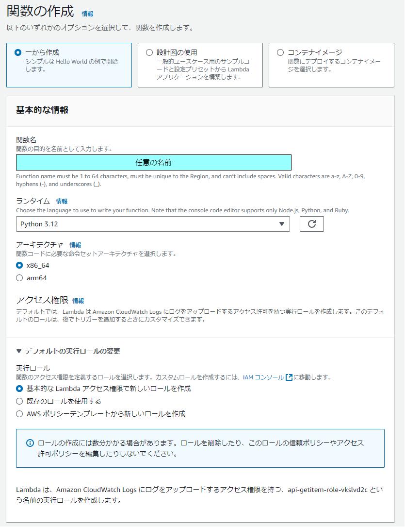Select the 一から作成 radio option
Viewport: 405px width, 527px height.
tap(18, 52)
